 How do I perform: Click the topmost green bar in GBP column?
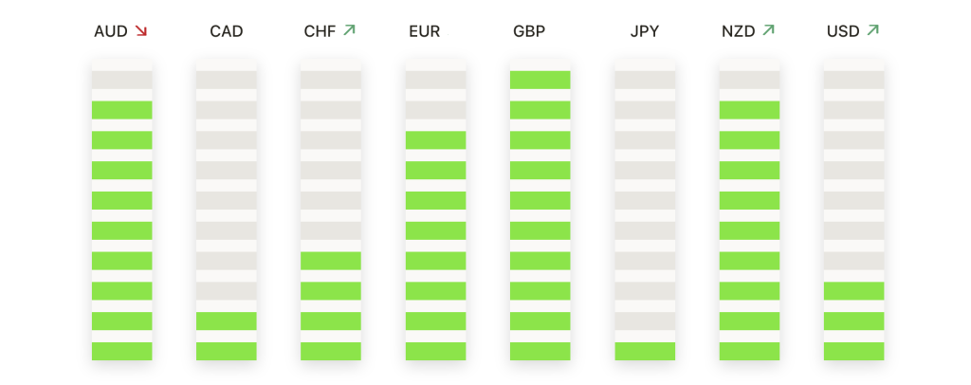coord(540,80)
